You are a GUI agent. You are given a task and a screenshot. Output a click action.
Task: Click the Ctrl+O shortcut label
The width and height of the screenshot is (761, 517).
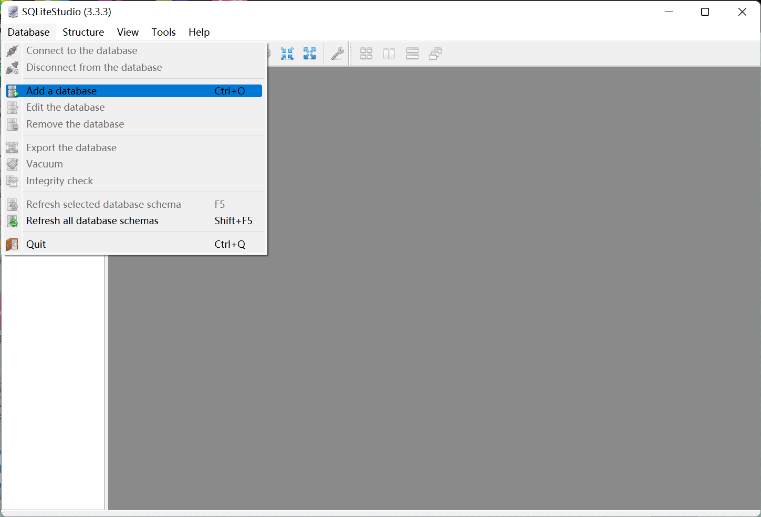coord(230,91)
